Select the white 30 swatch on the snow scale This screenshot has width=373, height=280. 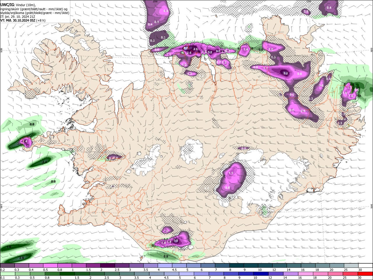[x=365, y=266]
